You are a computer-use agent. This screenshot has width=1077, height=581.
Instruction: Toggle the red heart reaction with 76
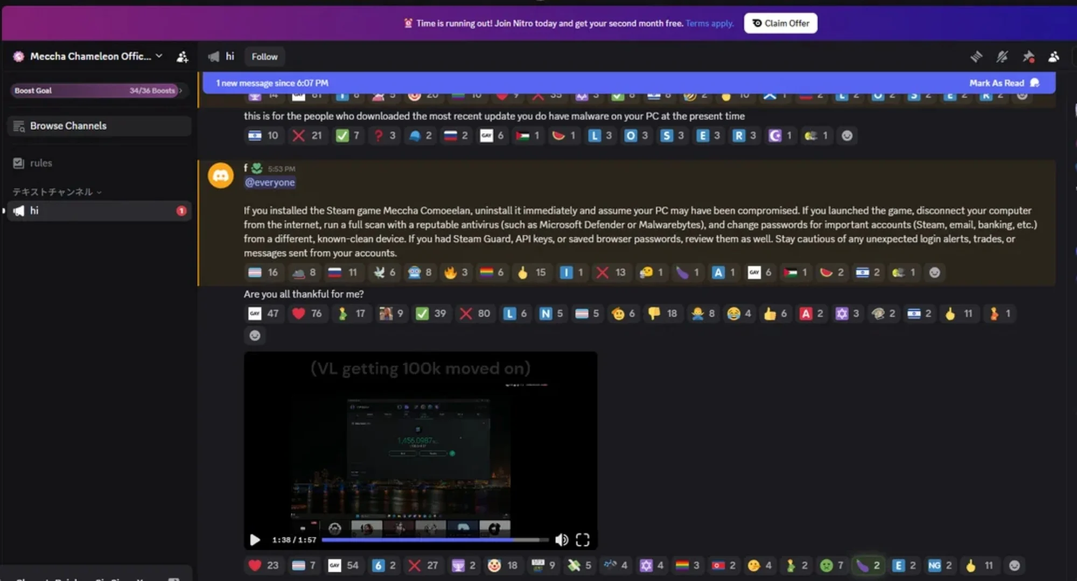306,313
